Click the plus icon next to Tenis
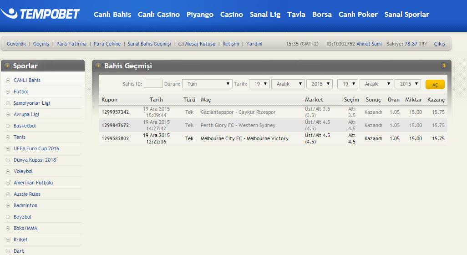 click(x=8, y=137)
